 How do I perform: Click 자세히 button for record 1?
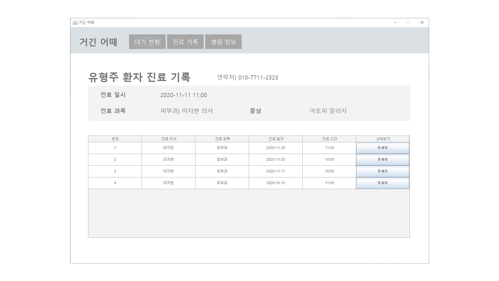pyautogui.click(x=383, y=148)
